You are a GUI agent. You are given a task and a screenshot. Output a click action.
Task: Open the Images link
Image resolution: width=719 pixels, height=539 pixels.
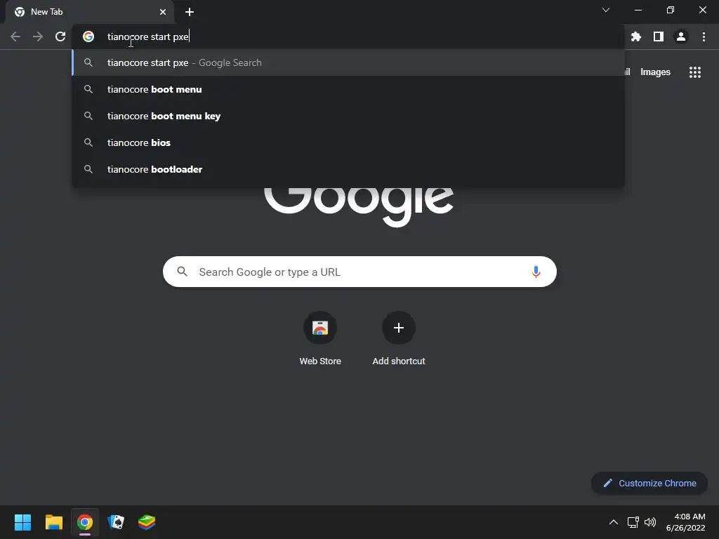tap(655, 72)
